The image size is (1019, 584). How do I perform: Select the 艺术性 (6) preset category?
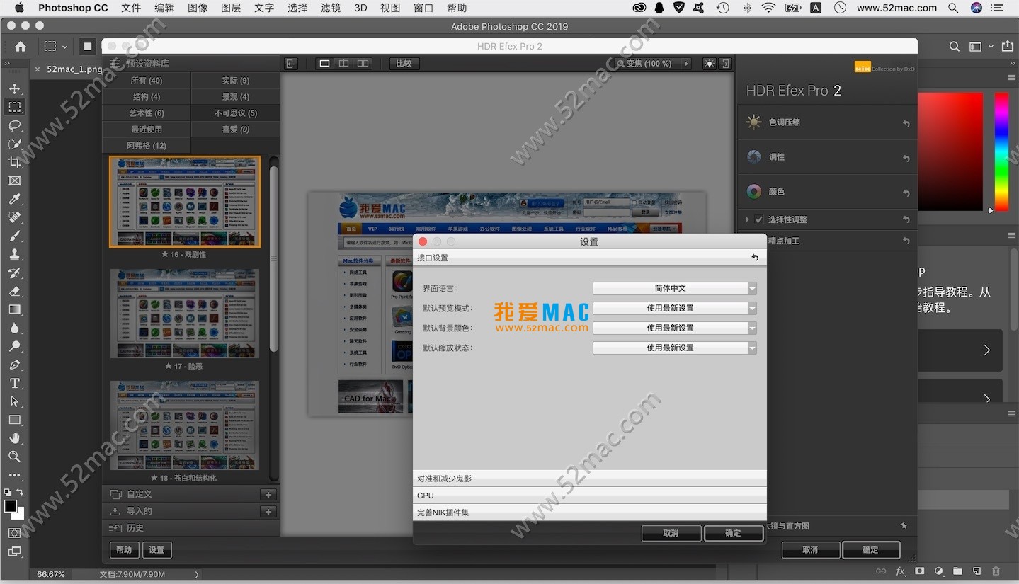(147, 113)
